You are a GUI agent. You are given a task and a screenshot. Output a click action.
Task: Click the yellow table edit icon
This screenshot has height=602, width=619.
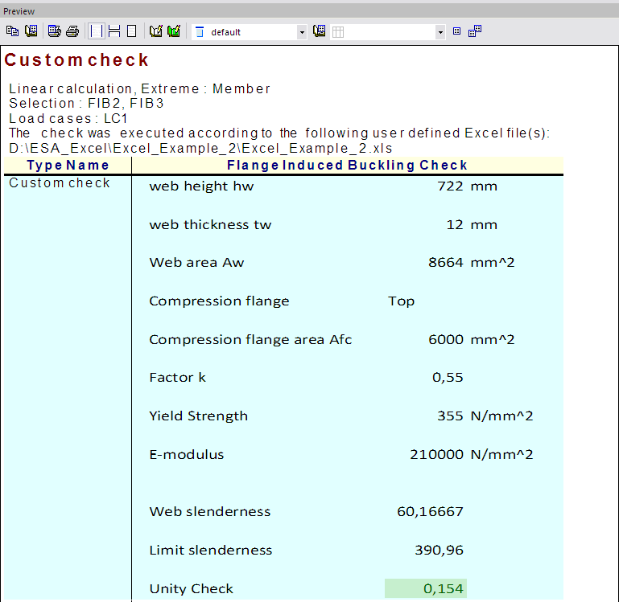point(156,31)
